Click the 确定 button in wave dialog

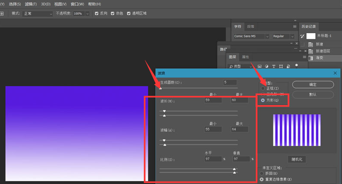[x=313, y=84]
